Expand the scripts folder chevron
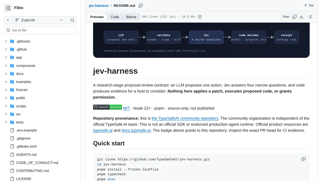Screen dimensions: 322x181 pos(6,106)
